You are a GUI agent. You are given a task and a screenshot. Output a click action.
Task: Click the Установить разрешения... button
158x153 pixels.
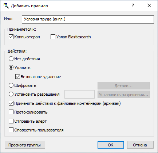(x=124, y=95)
